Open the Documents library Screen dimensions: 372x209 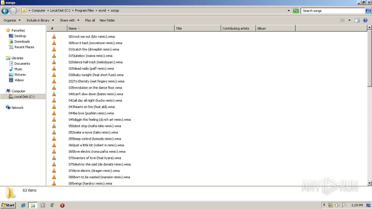pyautogui.click(x=22, y=64)
